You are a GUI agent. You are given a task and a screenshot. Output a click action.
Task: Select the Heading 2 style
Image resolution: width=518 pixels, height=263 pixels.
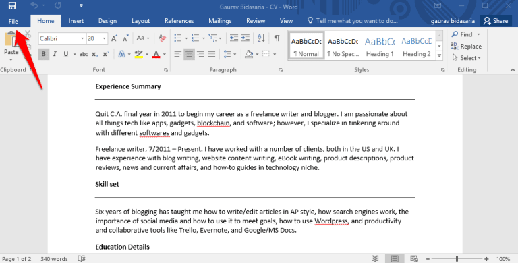coord(417,46)
